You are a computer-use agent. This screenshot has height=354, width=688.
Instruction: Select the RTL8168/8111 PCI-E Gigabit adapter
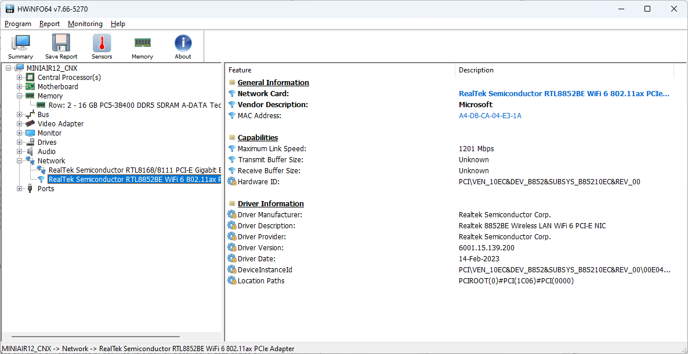click(x=135, y=170)
